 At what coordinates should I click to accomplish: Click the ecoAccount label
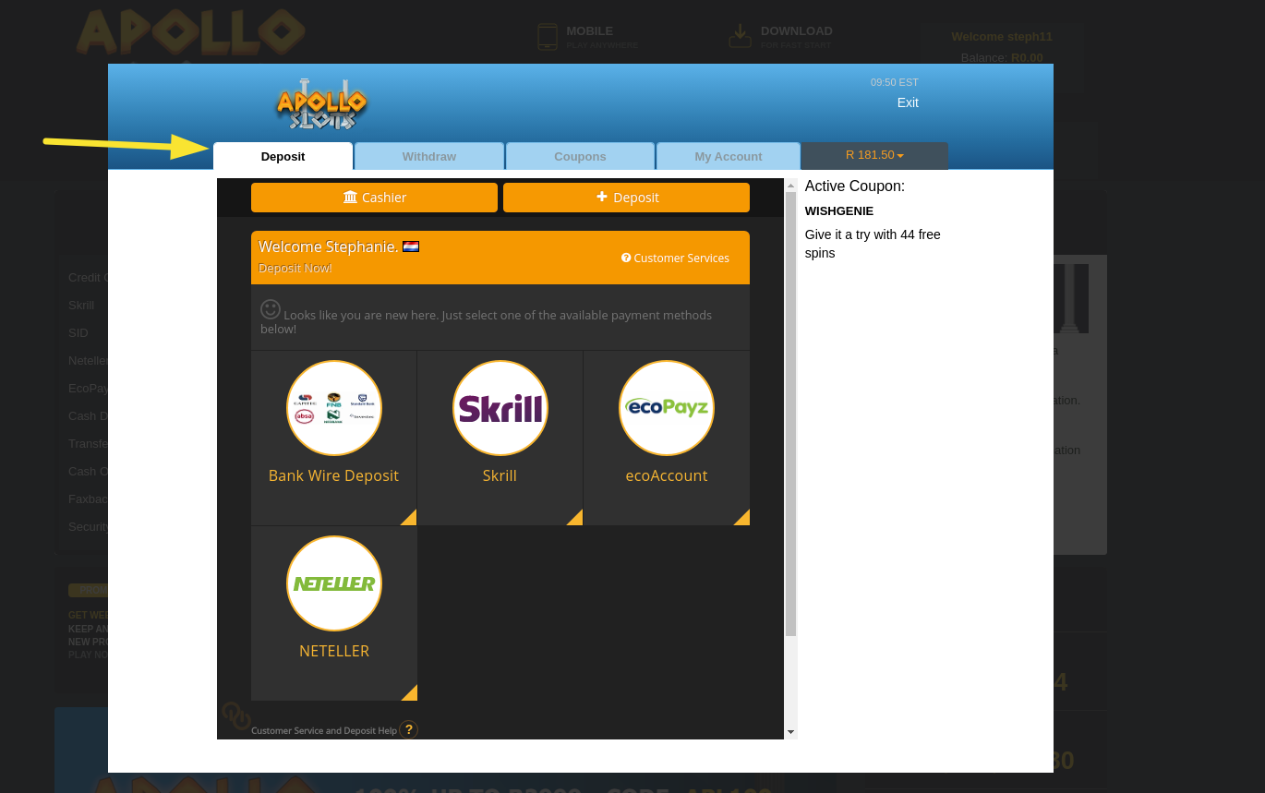point(667,475)
